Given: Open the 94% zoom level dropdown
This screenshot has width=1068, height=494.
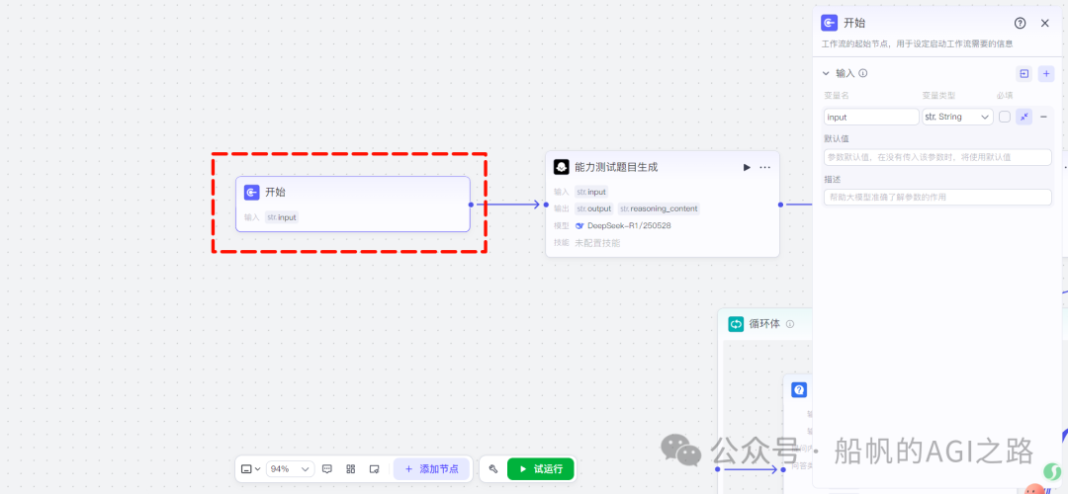Looking at the screenshot, I should 290,469.
